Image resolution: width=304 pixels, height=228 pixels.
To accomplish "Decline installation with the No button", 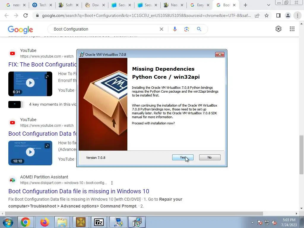I will coord(210,157).
